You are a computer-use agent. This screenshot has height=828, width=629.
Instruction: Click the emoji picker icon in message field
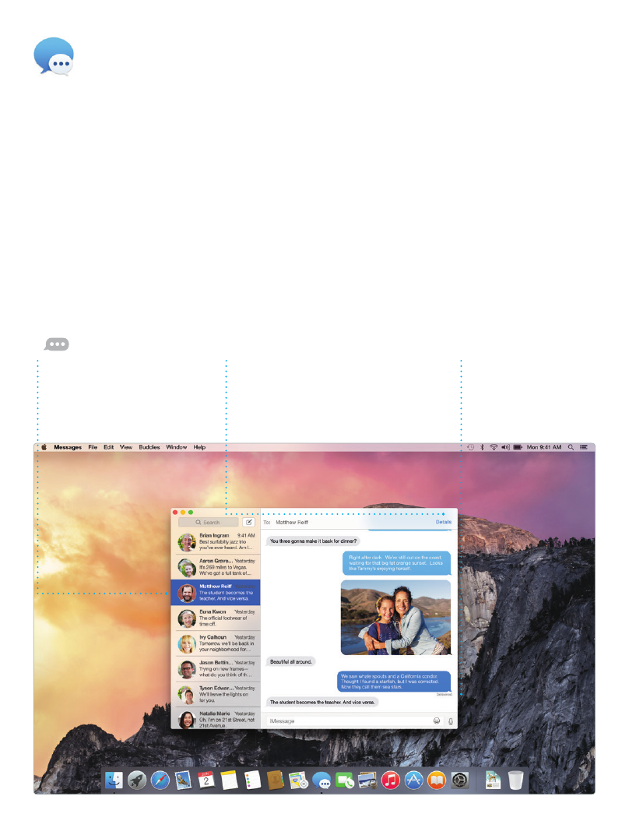(437, 721)
